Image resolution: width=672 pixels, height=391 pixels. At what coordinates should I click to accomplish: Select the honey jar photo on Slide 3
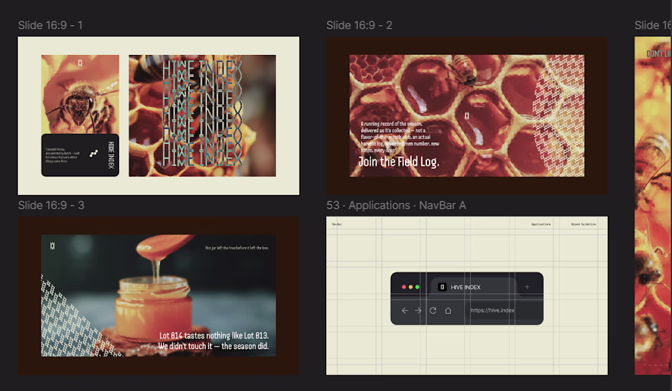coord(159,296)
